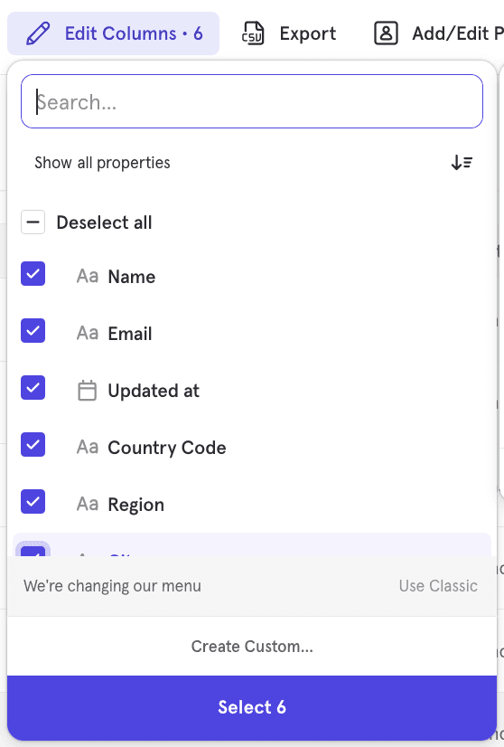Click the Aa text icon beside Region
This screenshot has width=504, height=747.
pos(88,504)
